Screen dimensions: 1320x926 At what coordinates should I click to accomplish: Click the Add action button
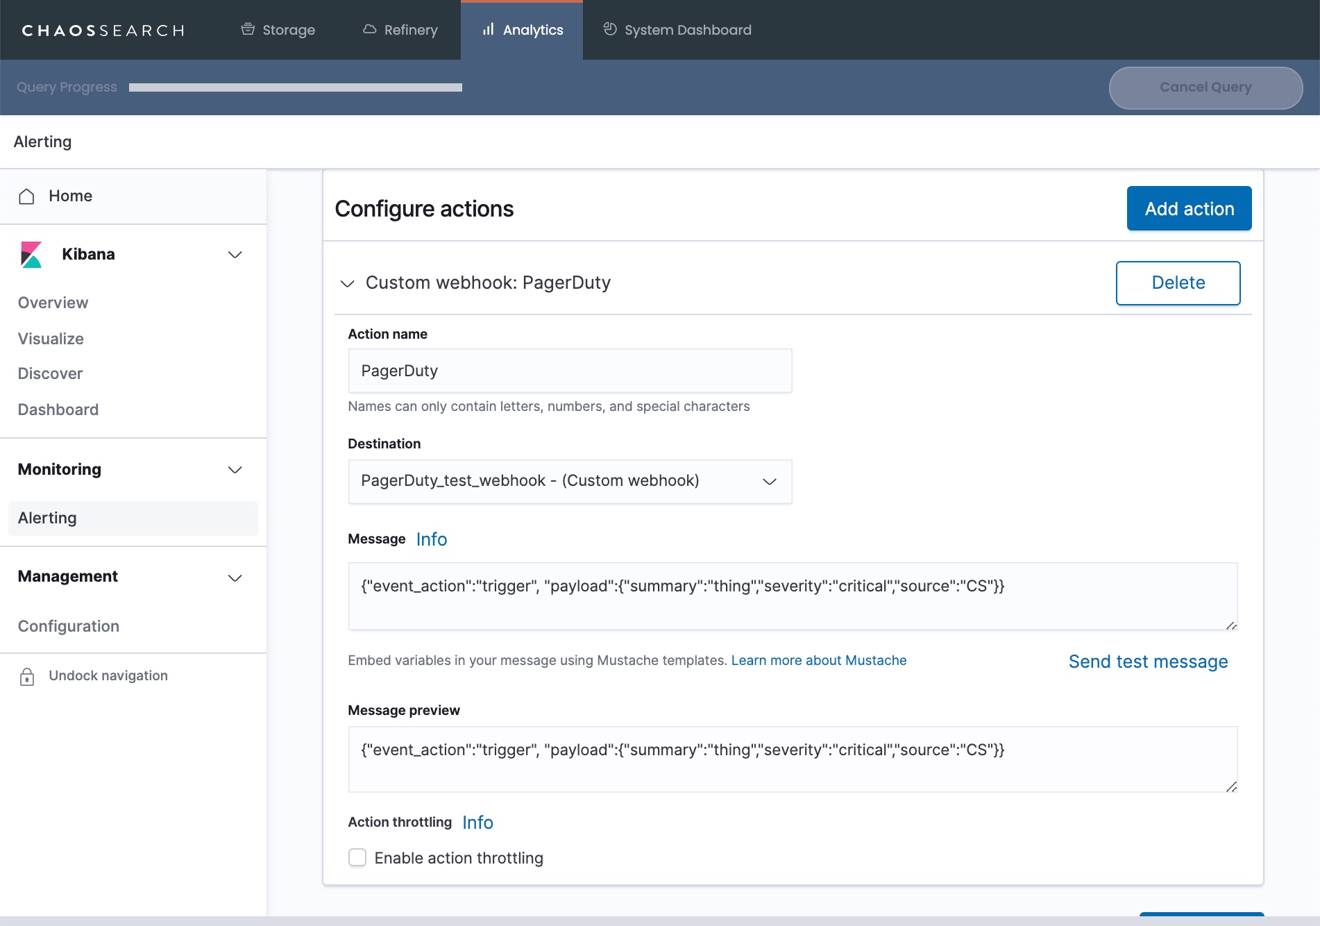pyautogui.click(x=1189, y=208)
